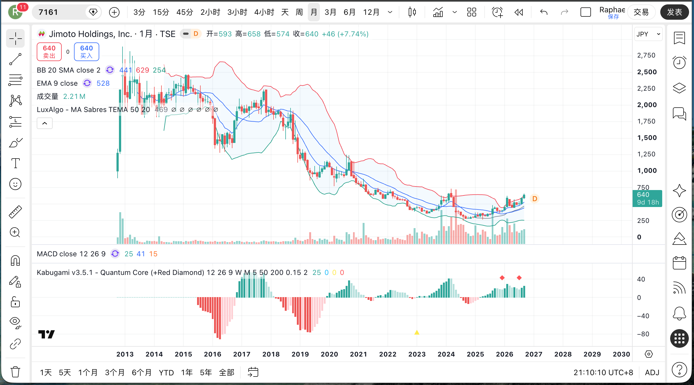Open the chats panel

click(x=679, y=114)
